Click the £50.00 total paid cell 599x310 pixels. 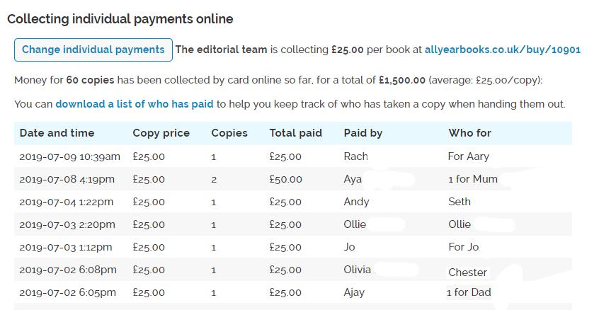click(x=285, y=179)
